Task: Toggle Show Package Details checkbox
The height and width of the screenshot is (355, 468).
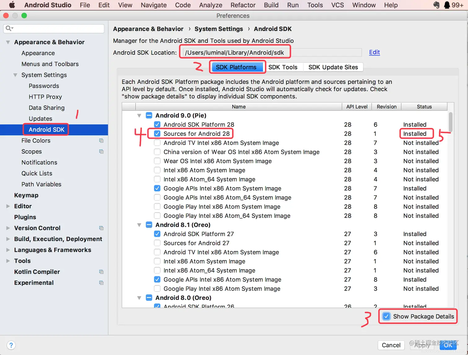Action: coord(386,316)
